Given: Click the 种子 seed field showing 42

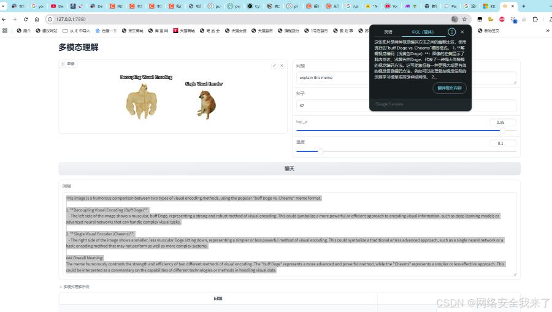Looking at the screenshot, I should [406, 105].
